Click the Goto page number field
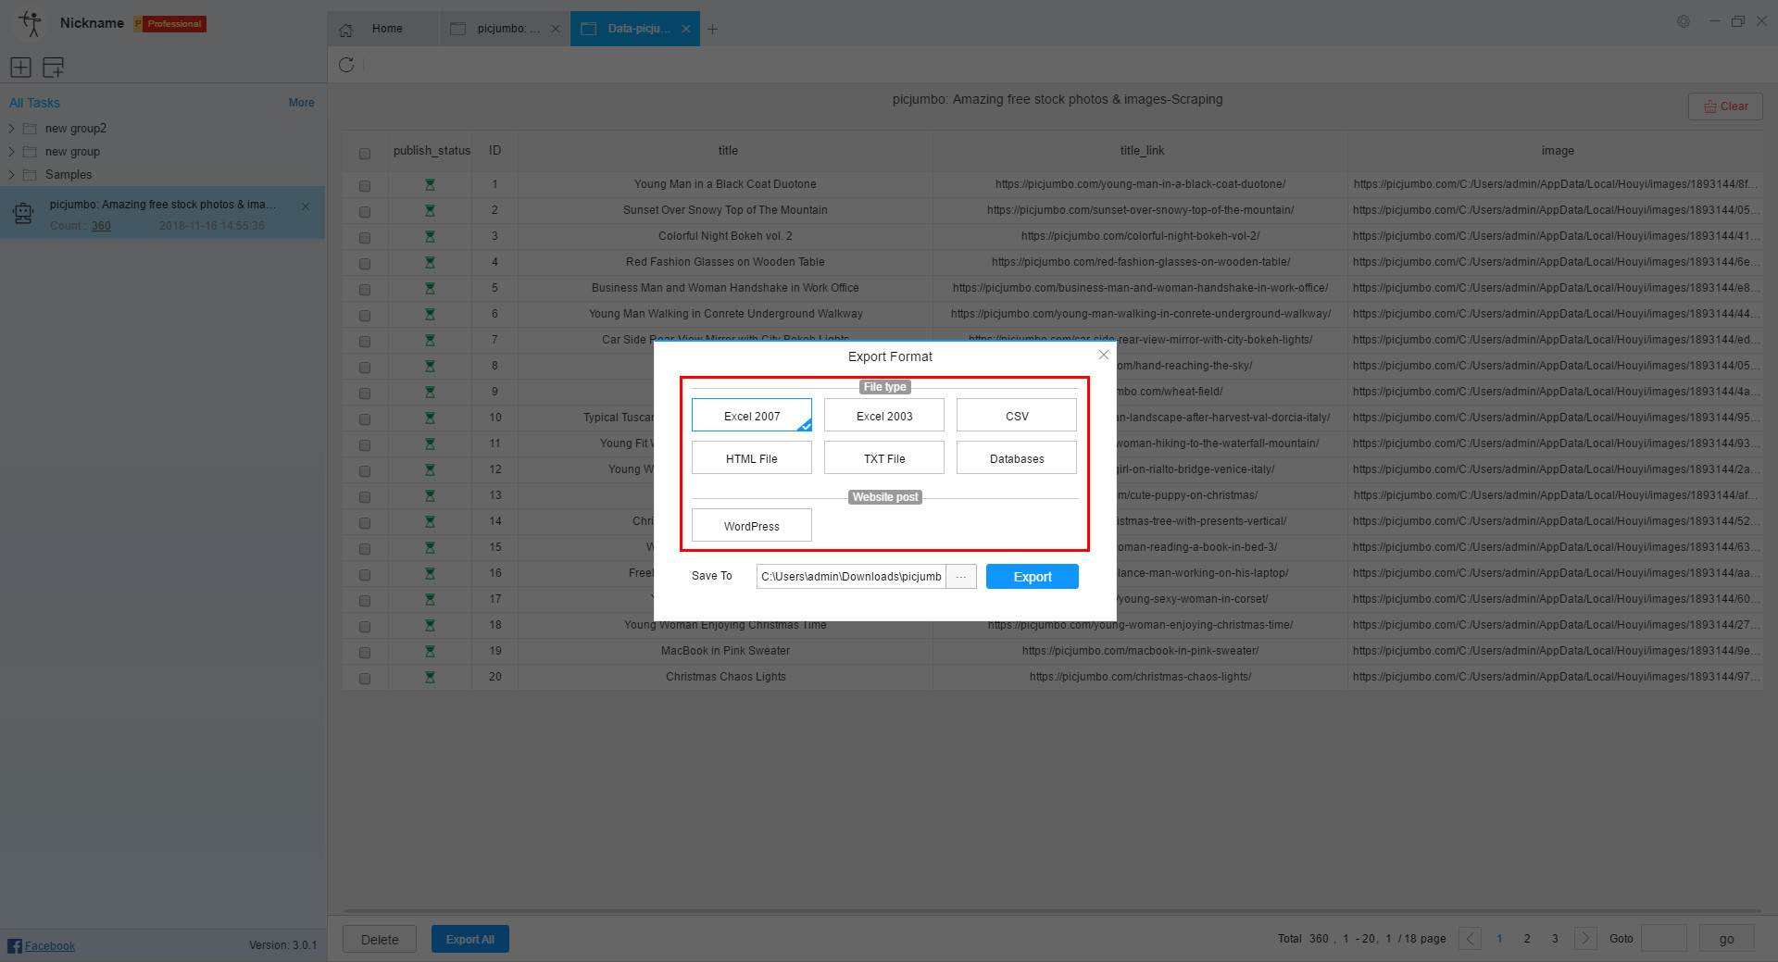 [1664, 939]
